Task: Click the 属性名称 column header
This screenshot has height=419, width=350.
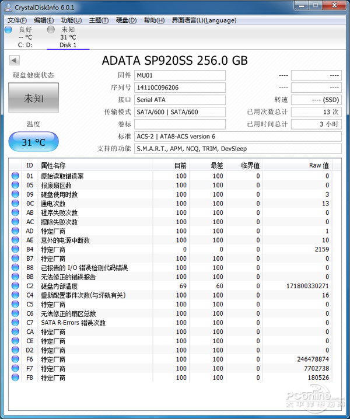Action: 96,165
